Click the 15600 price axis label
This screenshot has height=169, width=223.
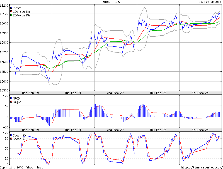tap(4, 62)
